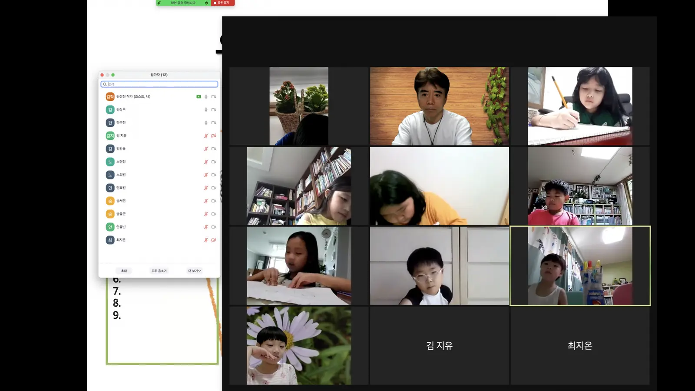
Task: Select the highlighted active speaker video tile
Action: pyautogui.click(x=580, y=265)
